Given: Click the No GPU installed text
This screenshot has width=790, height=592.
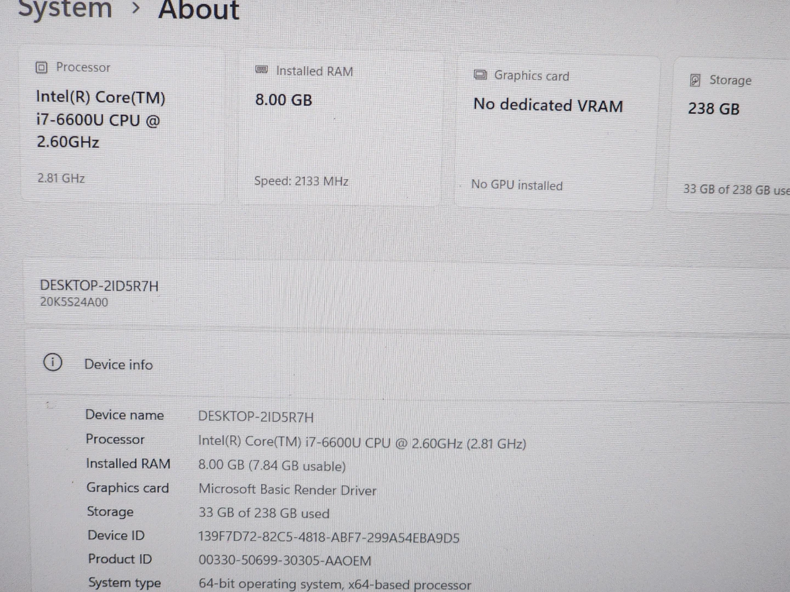Looking at the screenshot, I should pos(517,185).
